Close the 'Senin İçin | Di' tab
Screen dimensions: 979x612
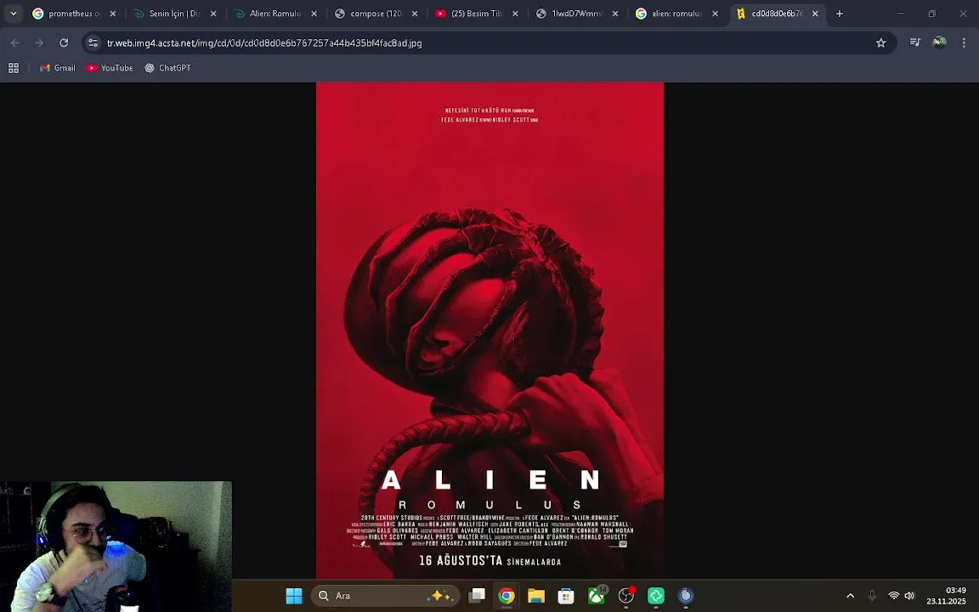(x=213, y=14)
